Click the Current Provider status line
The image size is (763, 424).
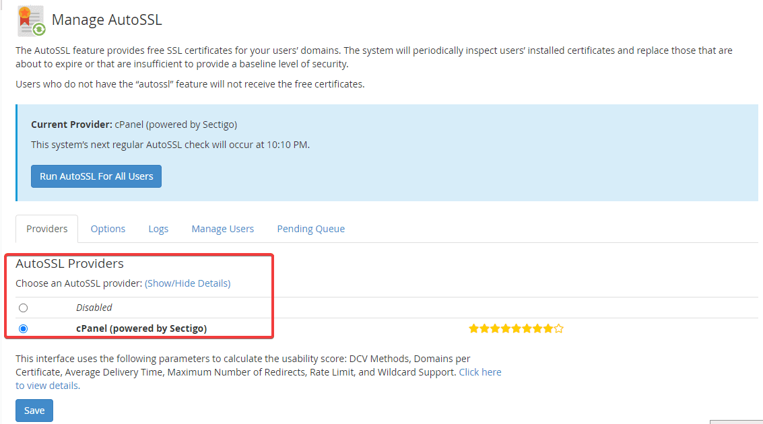tap(134, 125)
